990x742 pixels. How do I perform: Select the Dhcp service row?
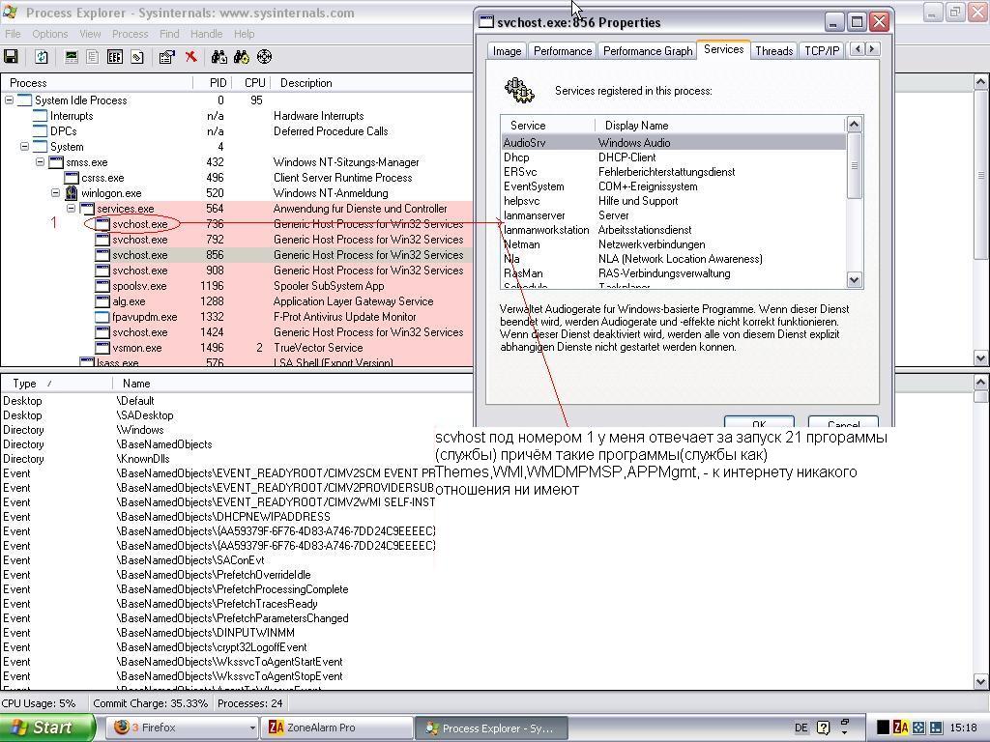point(673,157)
